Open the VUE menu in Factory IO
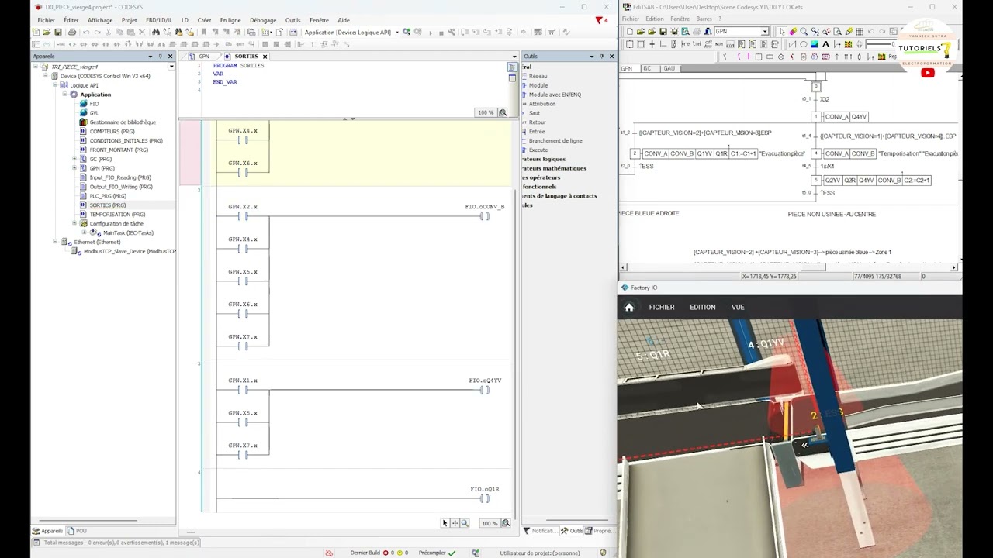 point(738,308)
